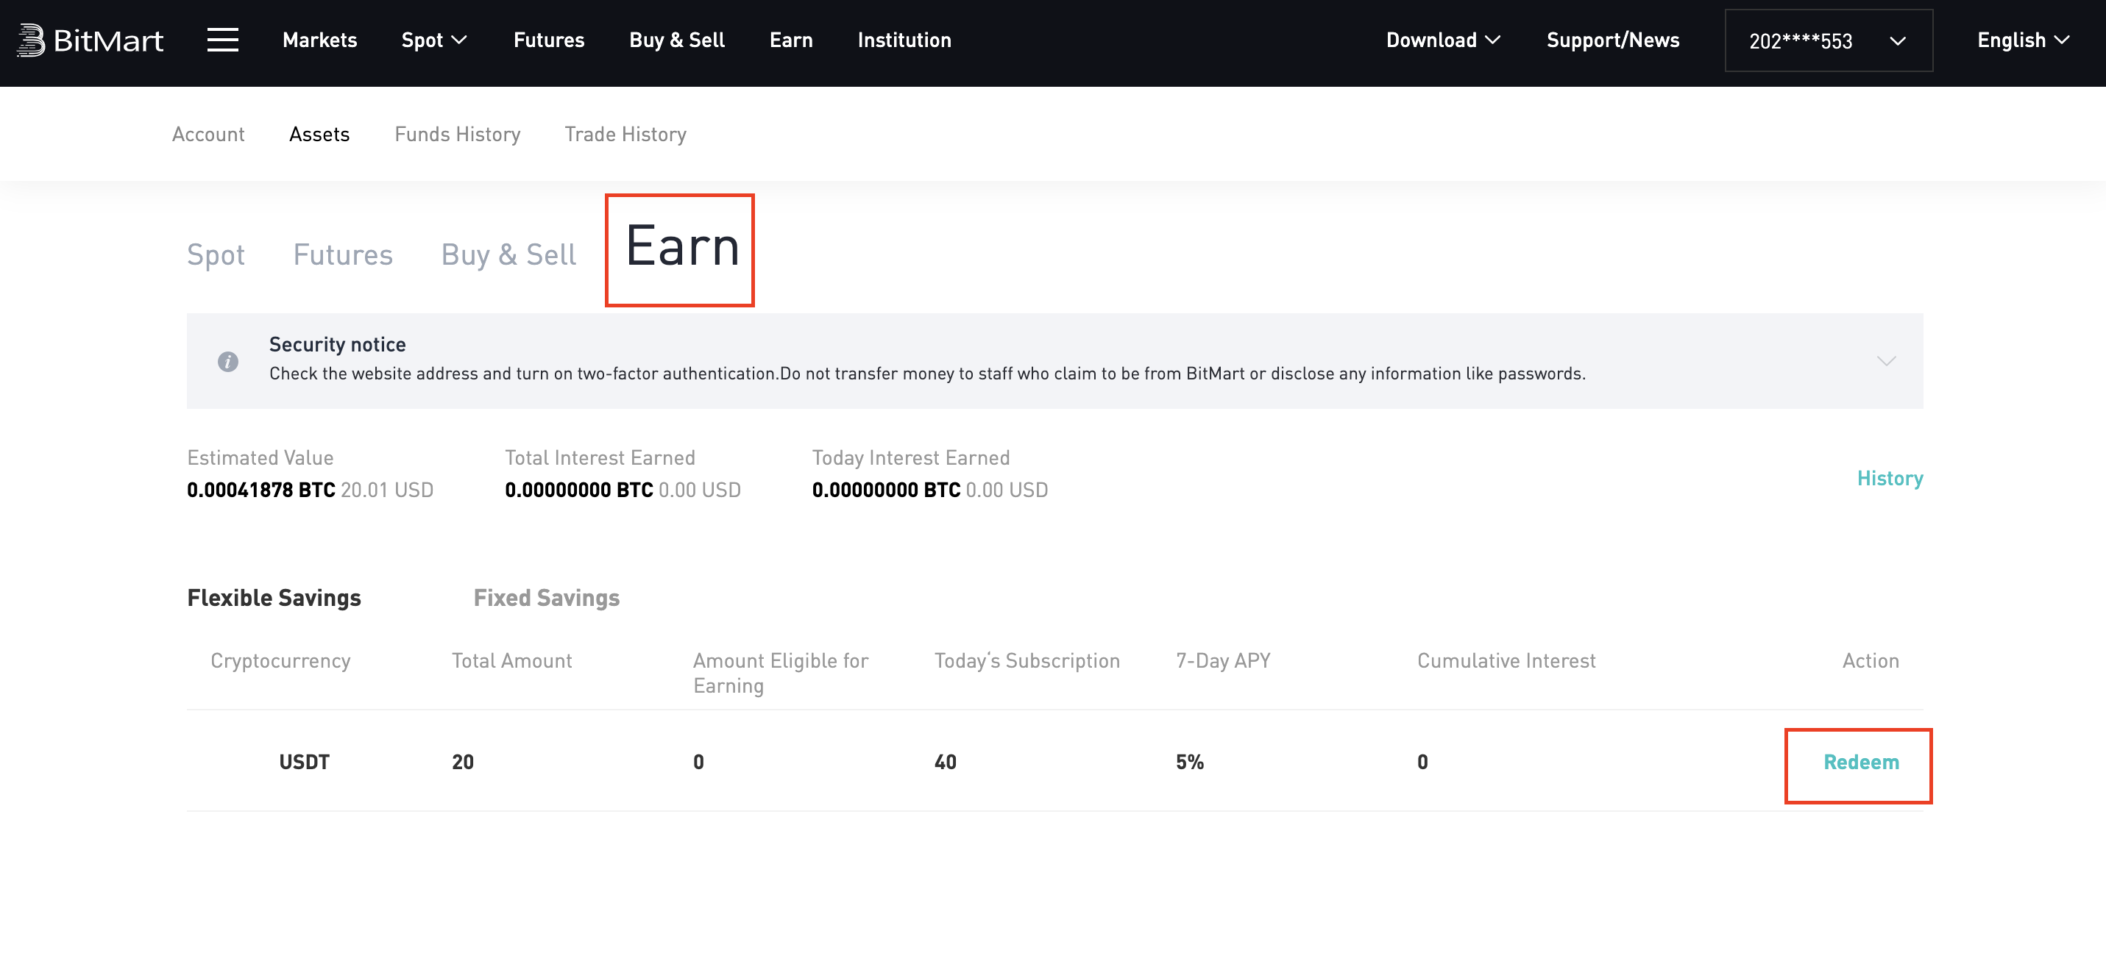The height and width of the screenshot is (978, 2106).
Task: Open the hamburger menu icon
Action: coord(222,40)
